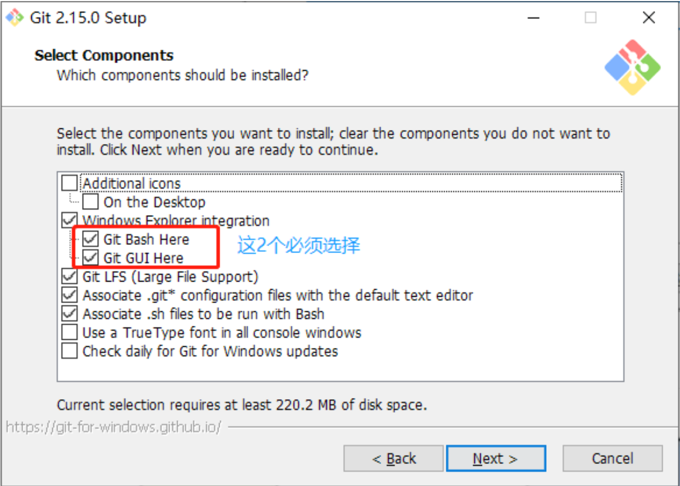Uncheck Windows Explorer integration
Image resolution: width=680 pixels, height=486 pixels.
(x=70, y=221)
